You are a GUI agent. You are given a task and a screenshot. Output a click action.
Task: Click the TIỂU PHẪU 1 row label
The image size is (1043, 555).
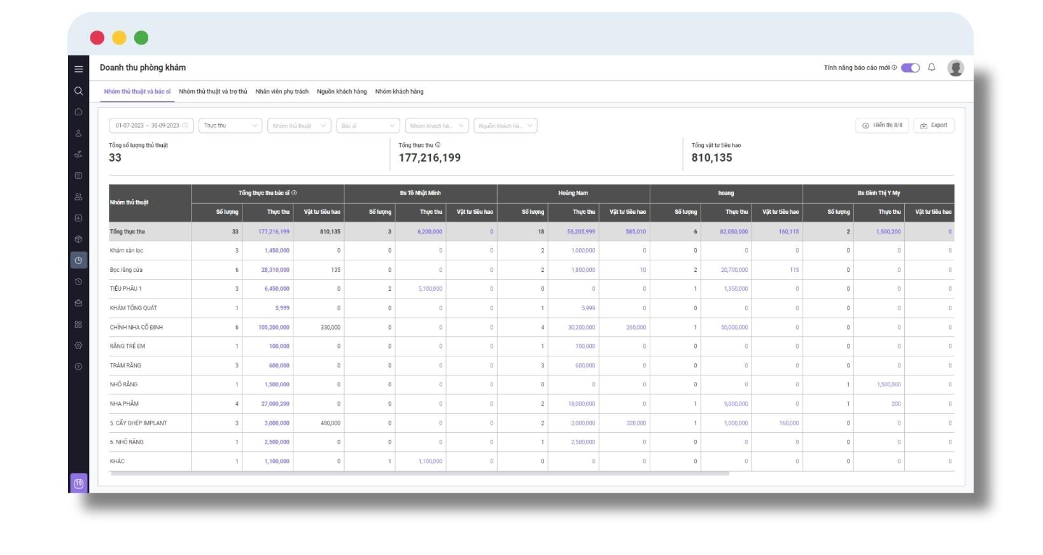pos(126,289)
